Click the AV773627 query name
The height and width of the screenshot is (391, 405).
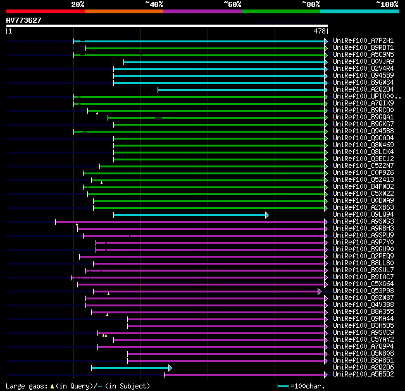click(x=23, y=20)
